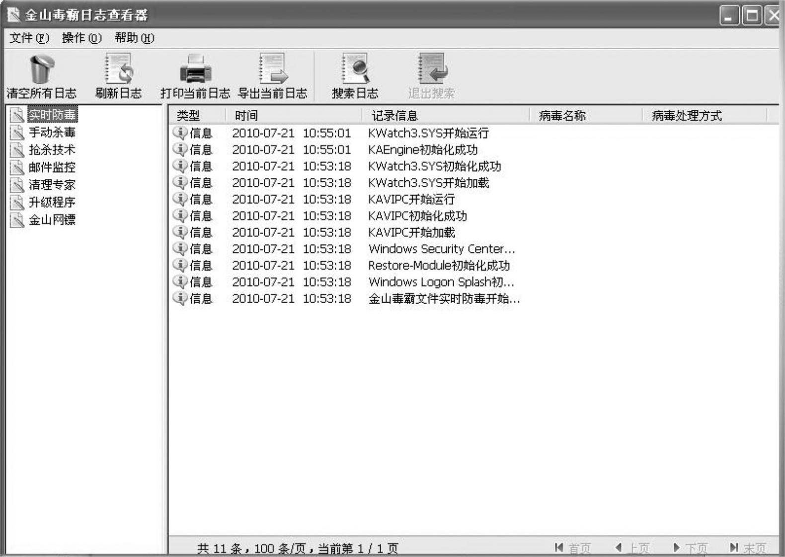
Task: Open the 抢杀技术 log category
Action: (52, 150)
